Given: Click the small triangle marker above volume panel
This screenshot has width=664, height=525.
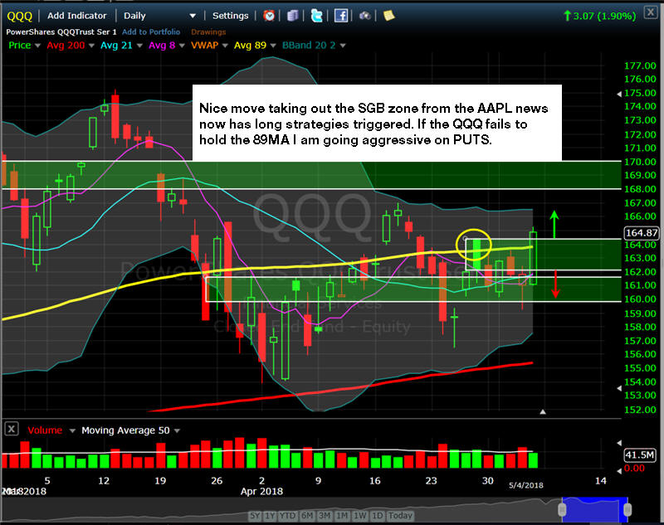Looking at the screenshot, I should tap(543, 411).
